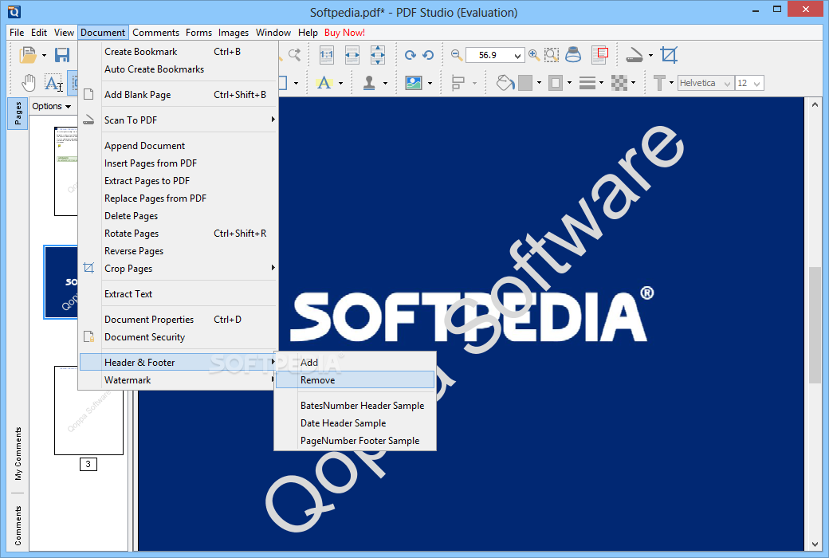The image size is (829, 558).
Task: Select the Crop tool in toolbar
Action: (669, 55)
